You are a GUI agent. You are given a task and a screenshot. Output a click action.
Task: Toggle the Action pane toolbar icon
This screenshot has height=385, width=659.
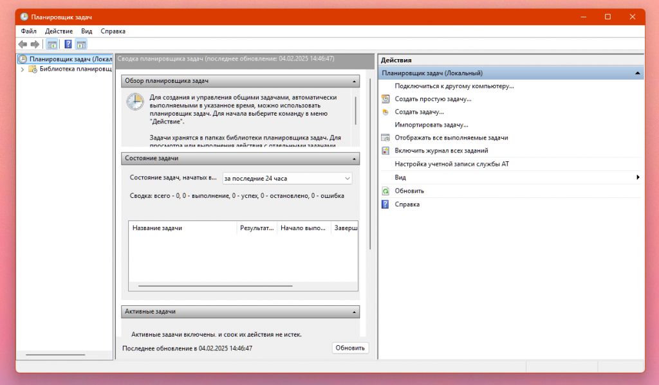coord(81,44)
